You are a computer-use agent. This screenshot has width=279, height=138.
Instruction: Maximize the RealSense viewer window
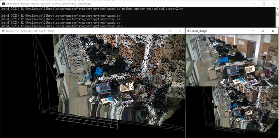[170, 31]
